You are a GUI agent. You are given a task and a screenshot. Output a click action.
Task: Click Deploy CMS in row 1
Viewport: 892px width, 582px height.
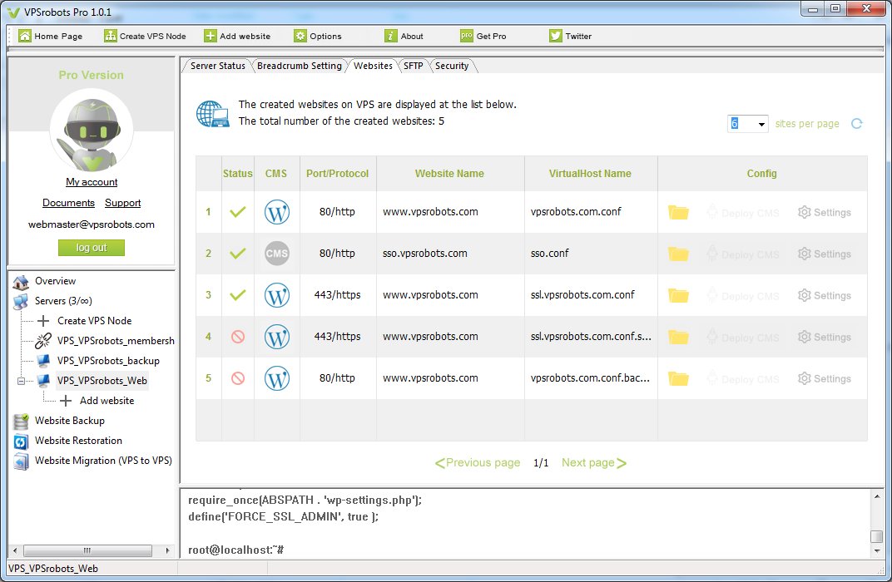743,213
